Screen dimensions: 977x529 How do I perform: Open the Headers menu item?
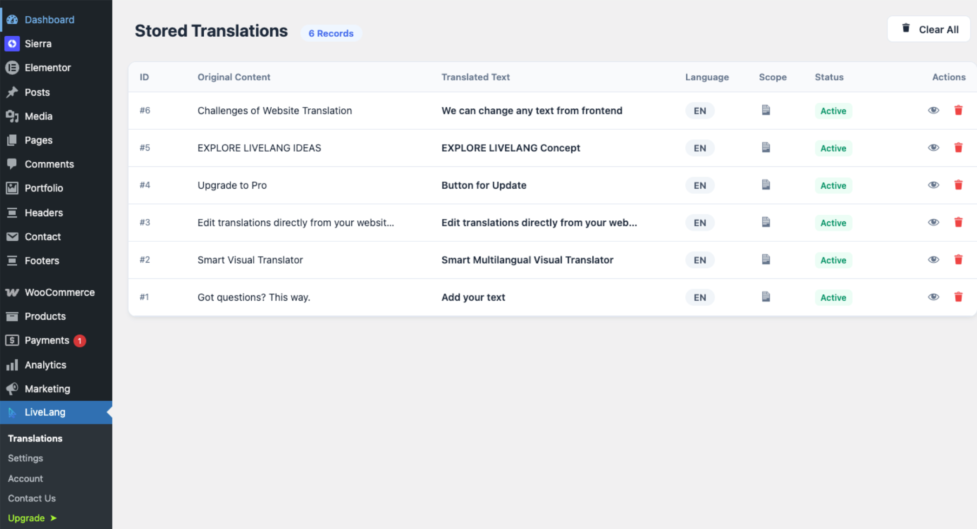56,212
